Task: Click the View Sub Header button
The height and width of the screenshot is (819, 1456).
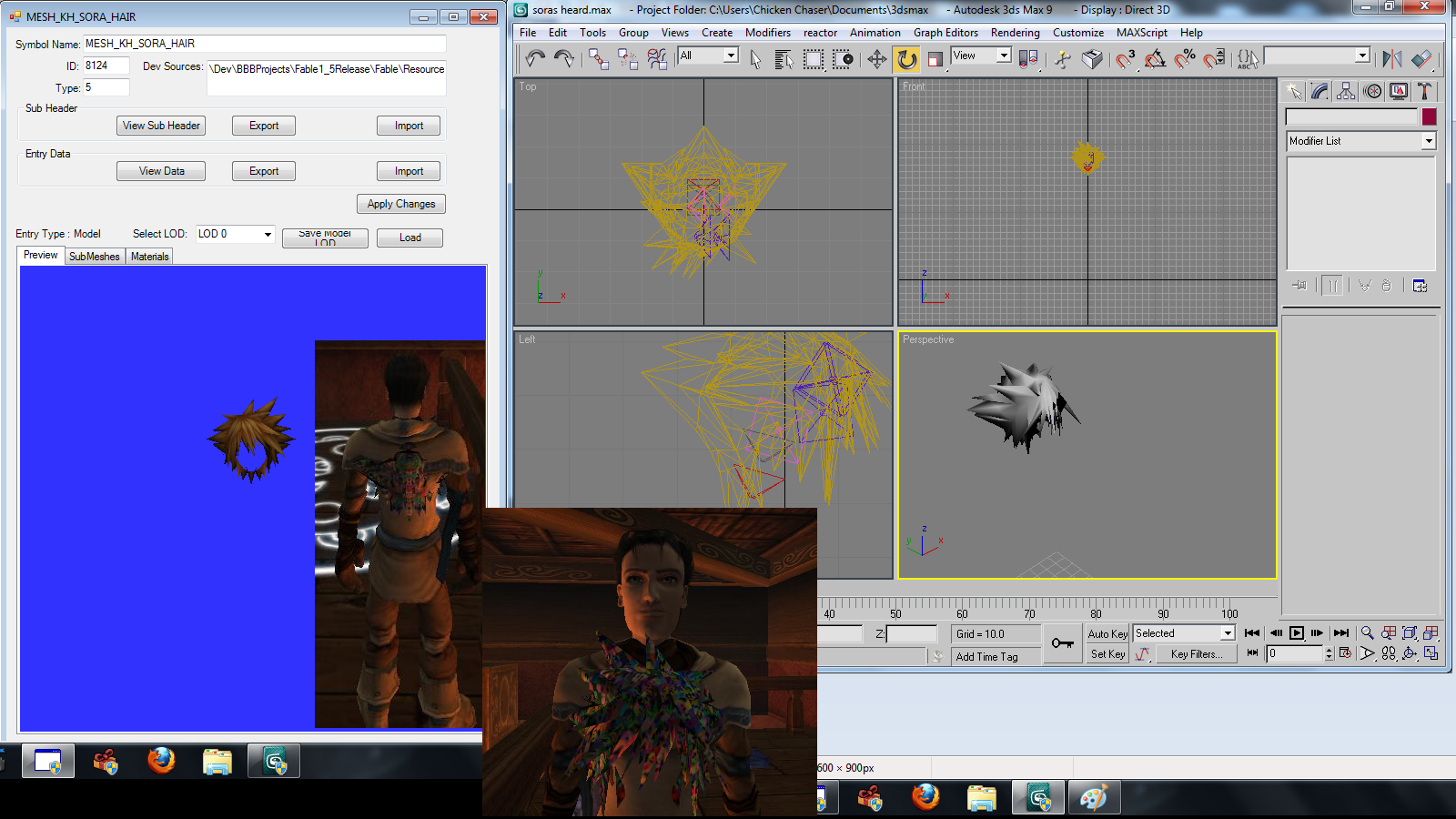Action: coord(161,126)
